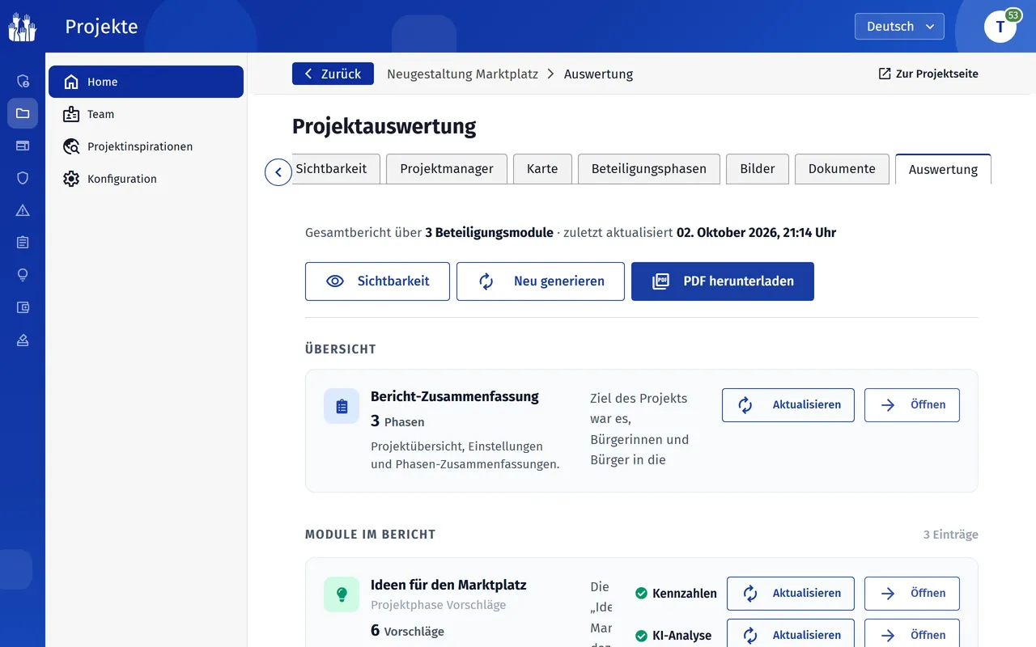Click the T user avatar with badge

coord(1000,27)
